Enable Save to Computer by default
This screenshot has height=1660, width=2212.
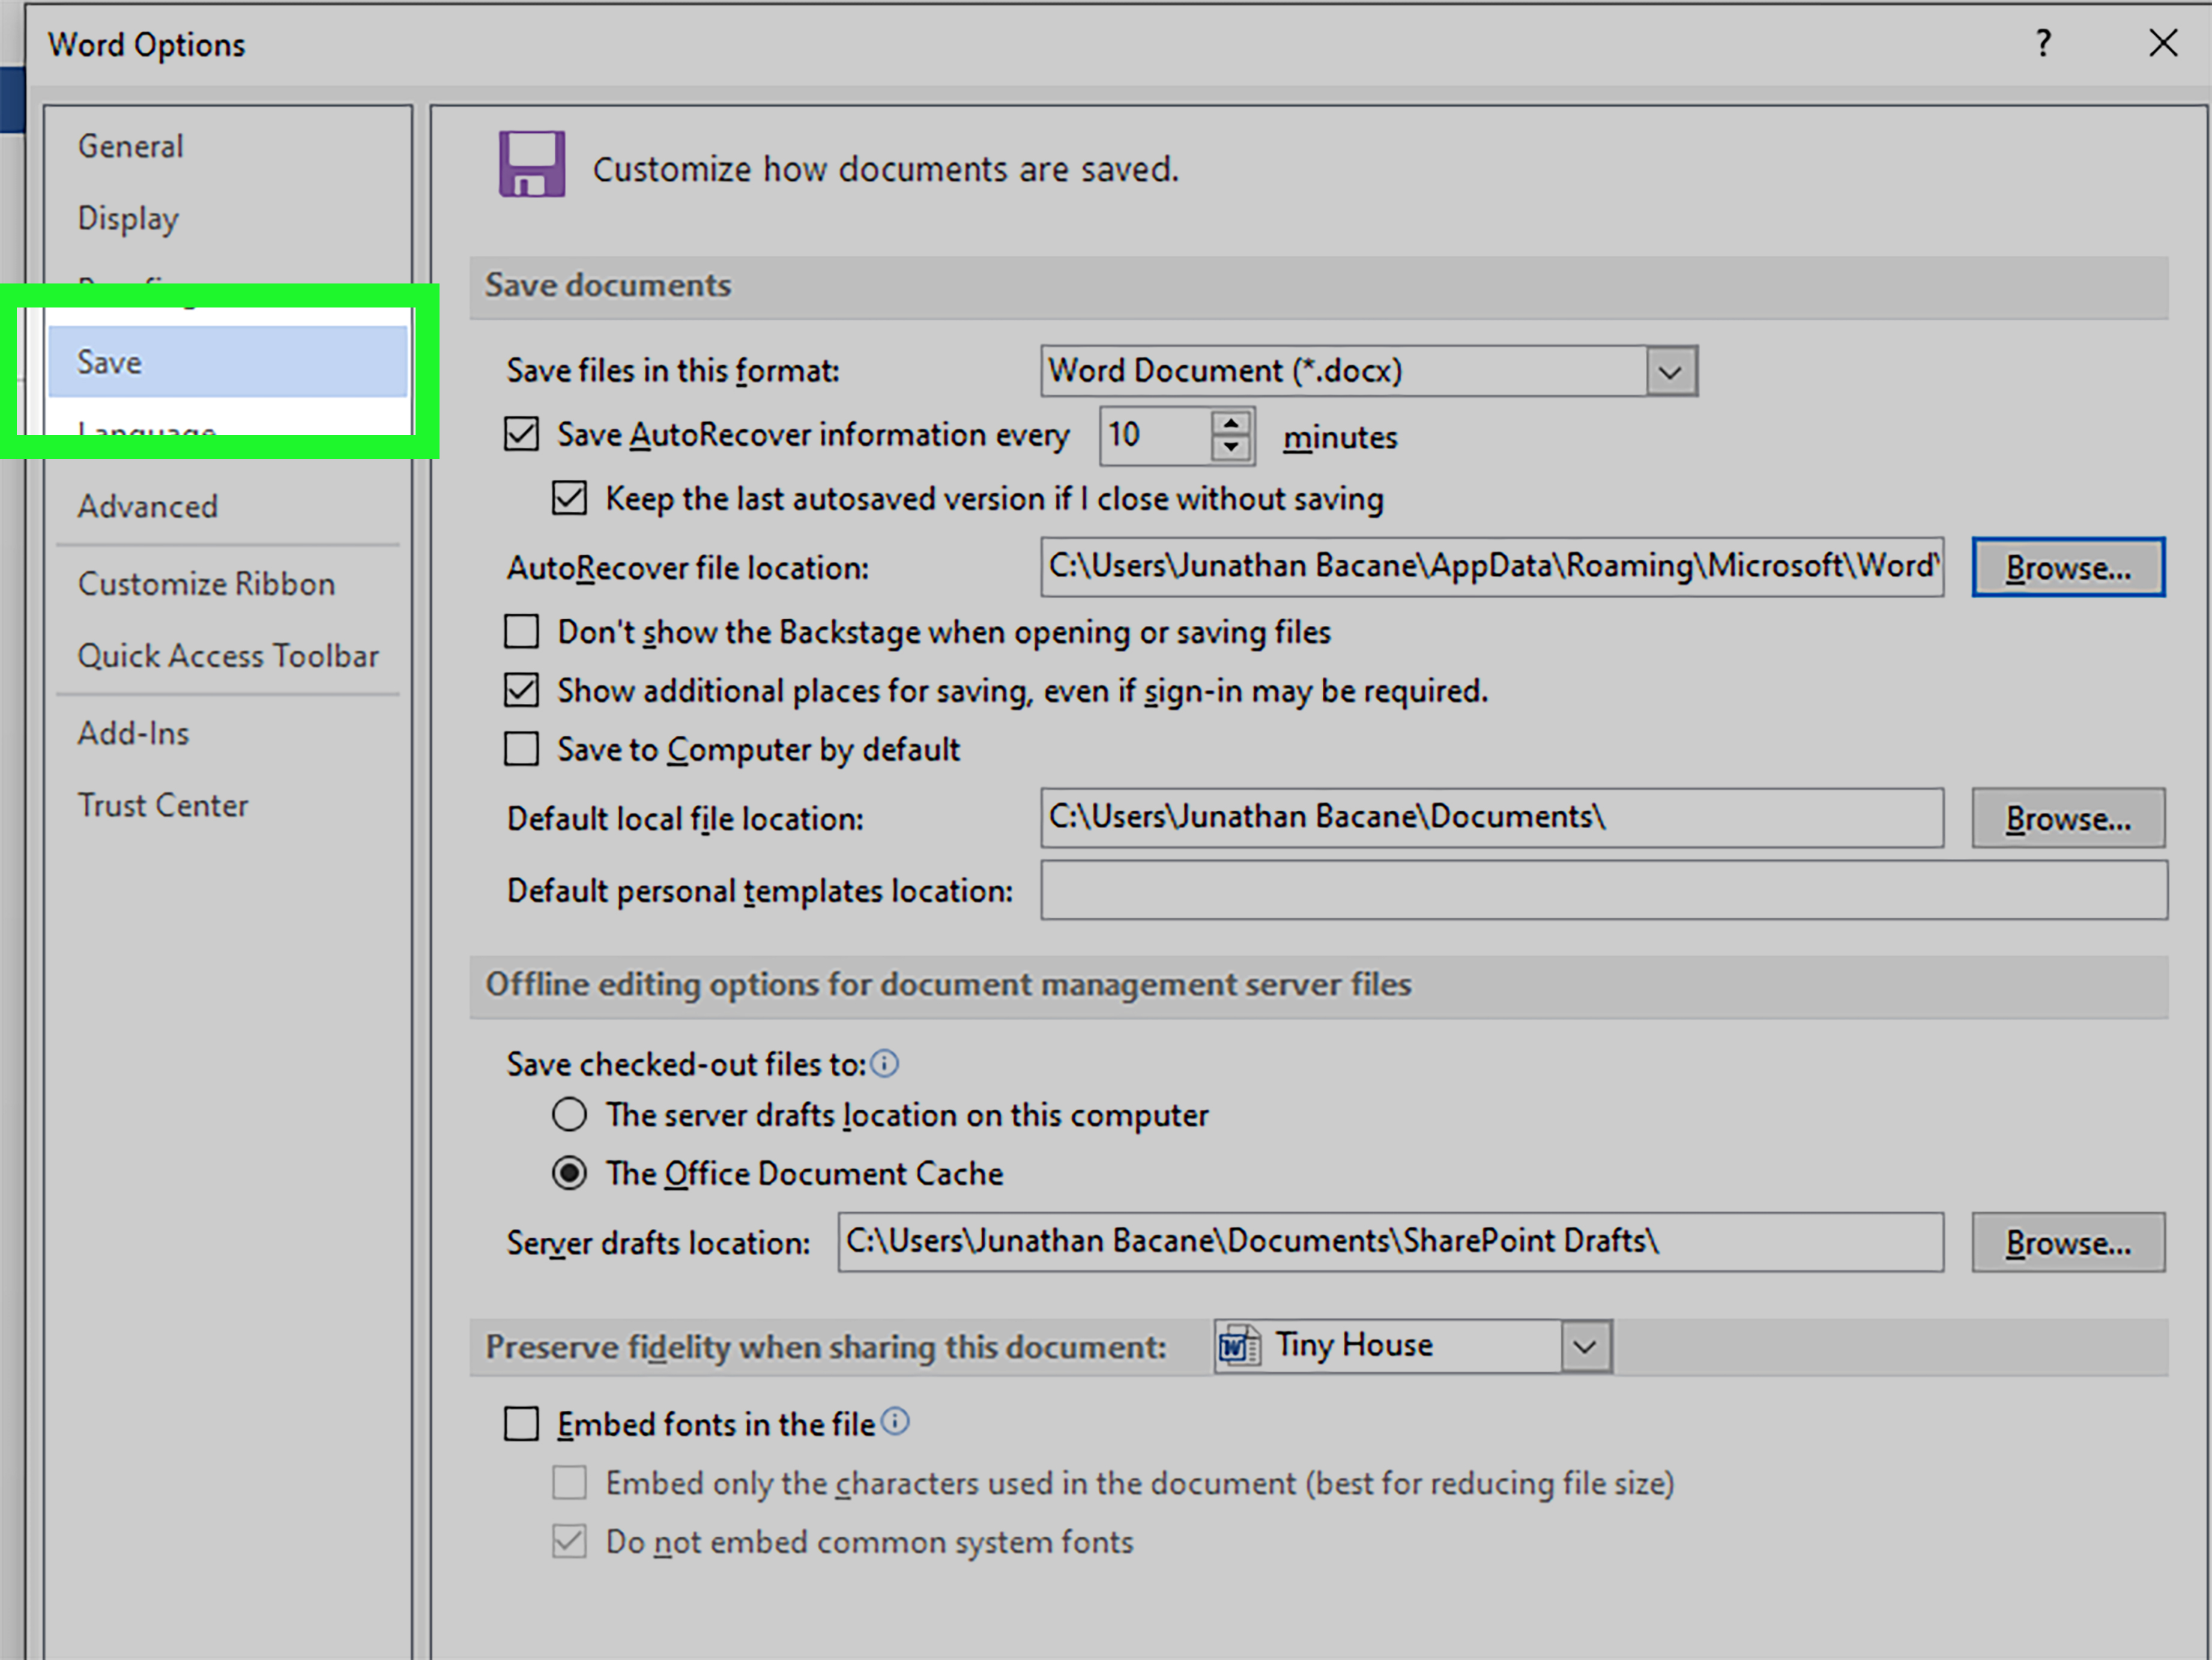tap(521, 749)
